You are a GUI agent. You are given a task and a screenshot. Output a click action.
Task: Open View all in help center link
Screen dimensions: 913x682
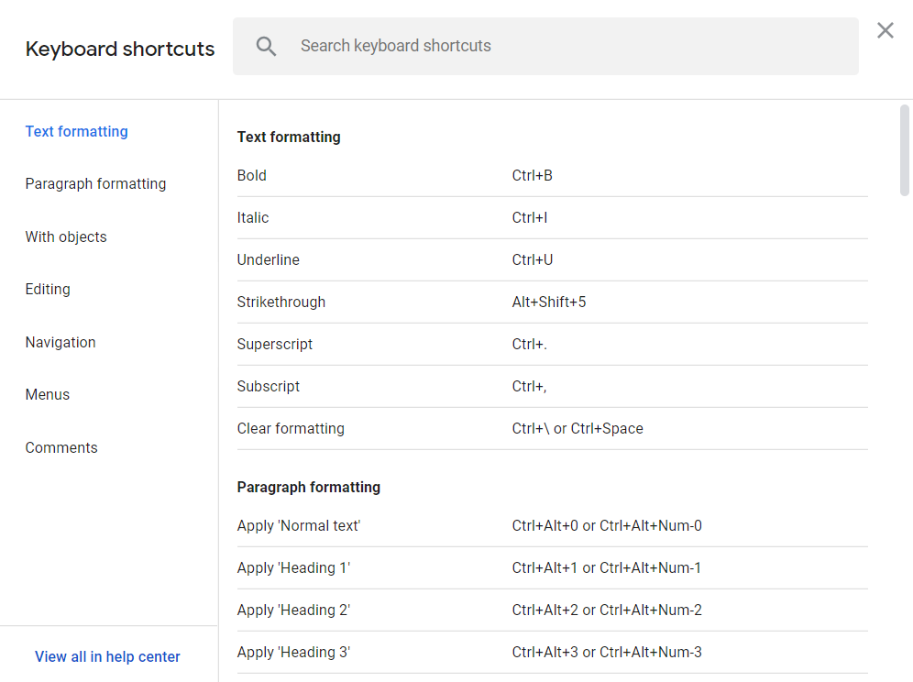(x=107, y=656)
